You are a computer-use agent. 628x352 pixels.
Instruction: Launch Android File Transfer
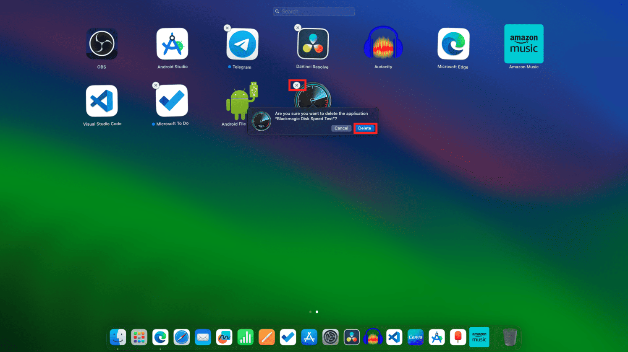point(241,101)
